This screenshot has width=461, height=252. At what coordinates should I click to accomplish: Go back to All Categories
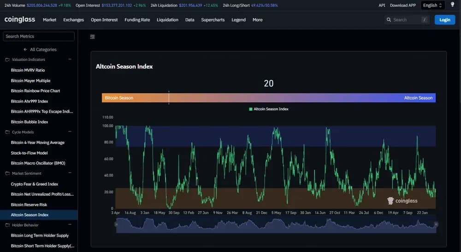pos(43,49)
